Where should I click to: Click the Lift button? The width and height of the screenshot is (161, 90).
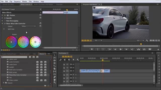pyautogui.click(x=139, y=49)
